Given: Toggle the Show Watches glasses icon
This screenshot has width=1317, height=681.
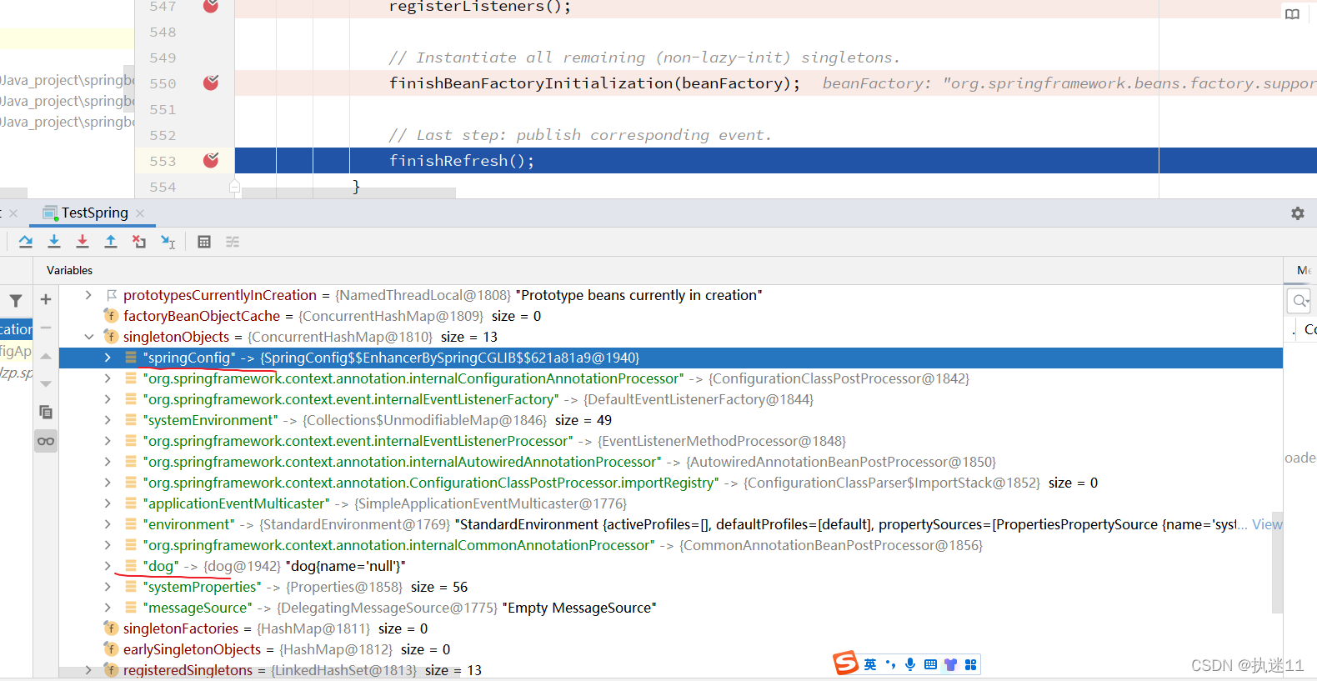Looking at the screenshot, I should click(x=46, y=441).
